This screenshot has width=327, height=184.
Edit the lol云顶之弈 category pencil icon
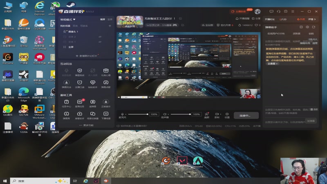coord(183,25)
